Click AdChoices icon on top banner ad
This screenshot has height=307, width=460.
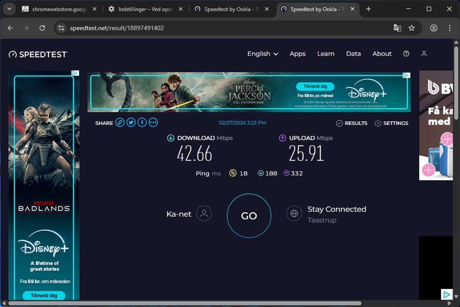pos(406,75)
